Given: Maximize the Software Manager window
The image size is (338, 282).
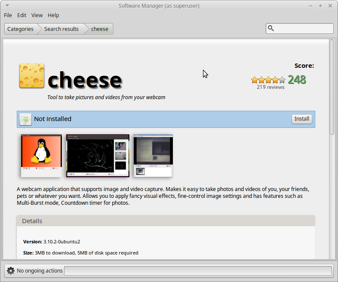Looking at the screenshot, I should [320, 6].
